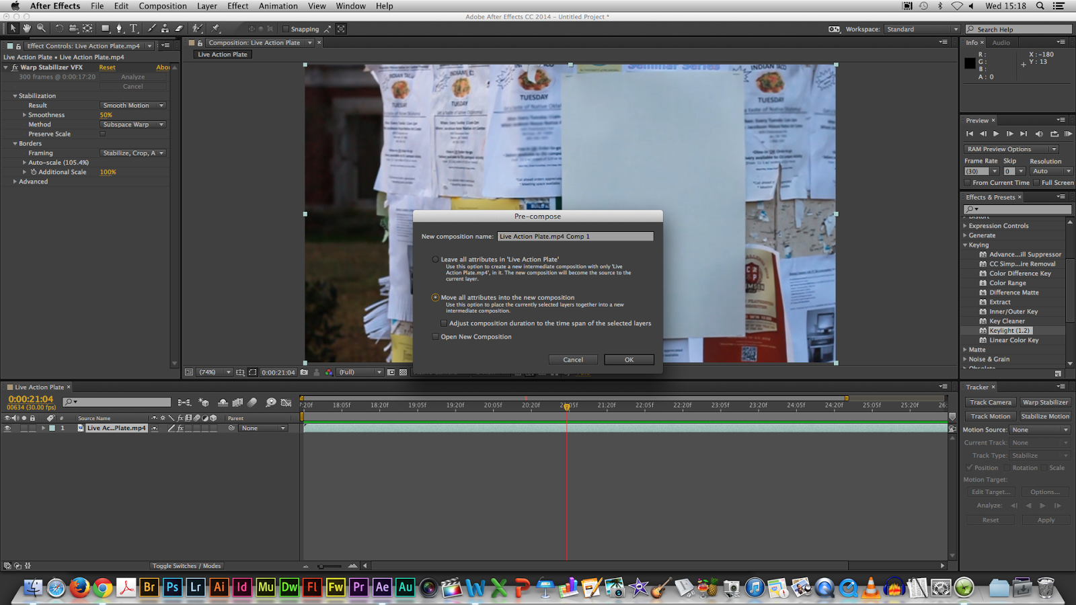Select the Roto Brush tool
This screenshot has width=1076, height=605.
click(198, 28)
